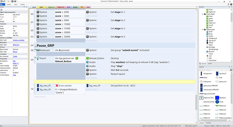Start the debug layout icon in title bar

[x=15, y=1]
